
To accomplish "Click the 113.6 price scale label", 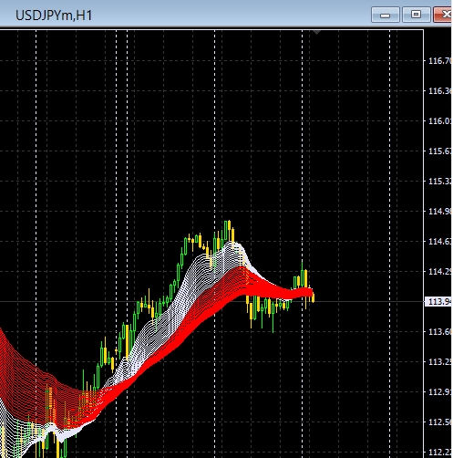I will tap(440, 332).
